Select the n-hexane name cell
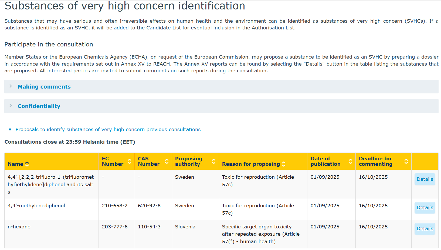The height and width of the screenshot is (250, 441). tap(19, 227)
